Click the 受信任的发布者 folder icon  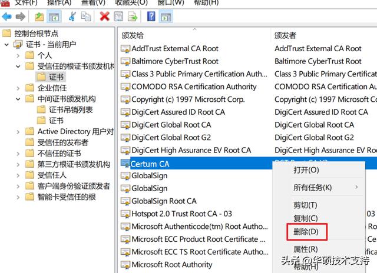(30, 142)
